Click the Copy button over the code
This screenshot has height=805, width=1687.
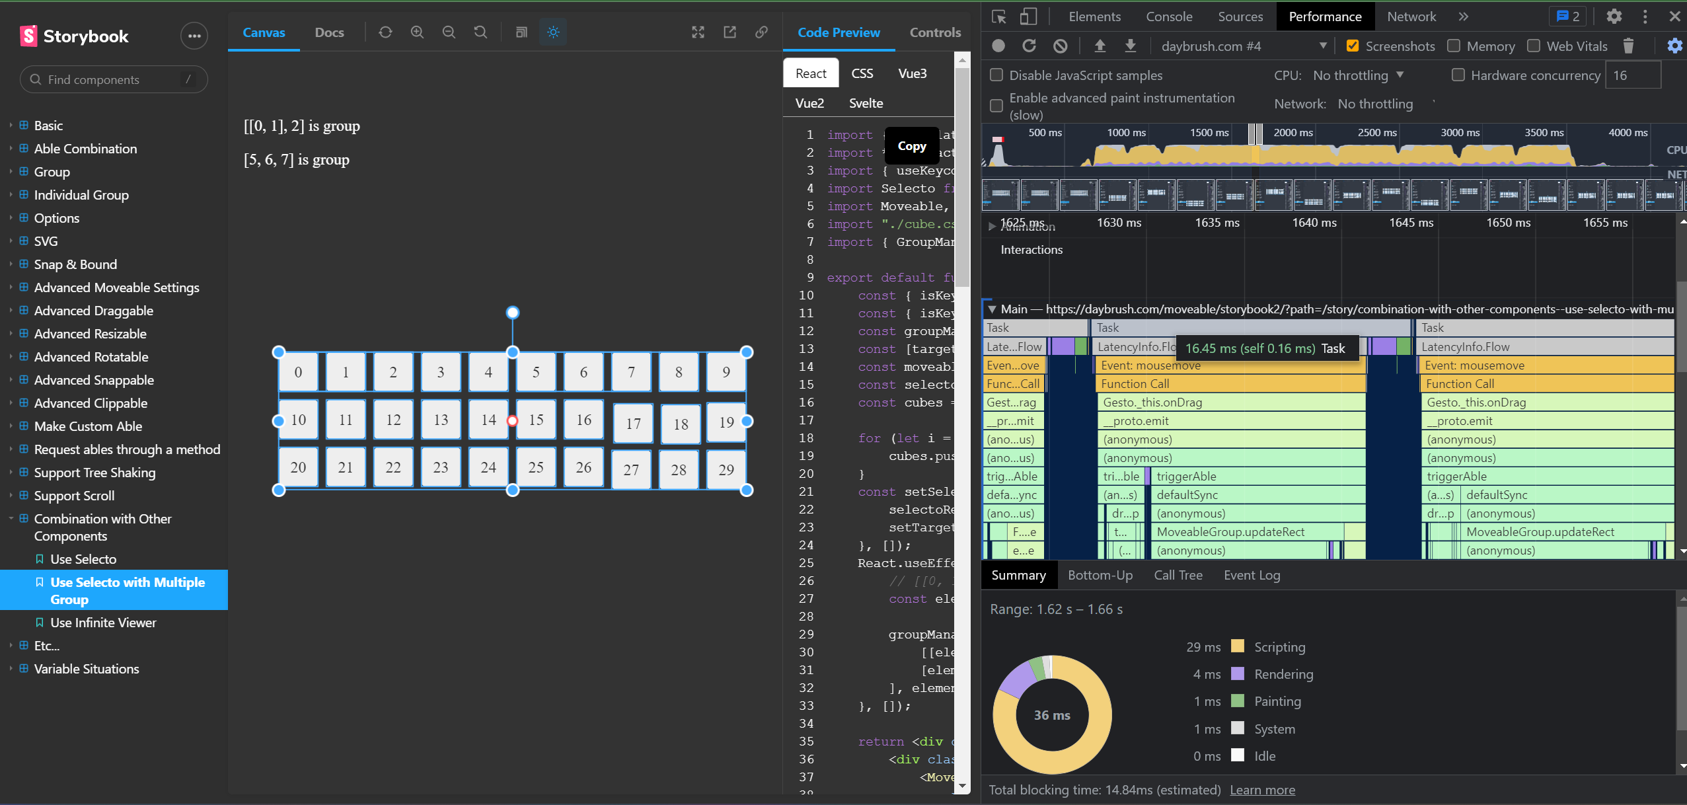(911, 145)
